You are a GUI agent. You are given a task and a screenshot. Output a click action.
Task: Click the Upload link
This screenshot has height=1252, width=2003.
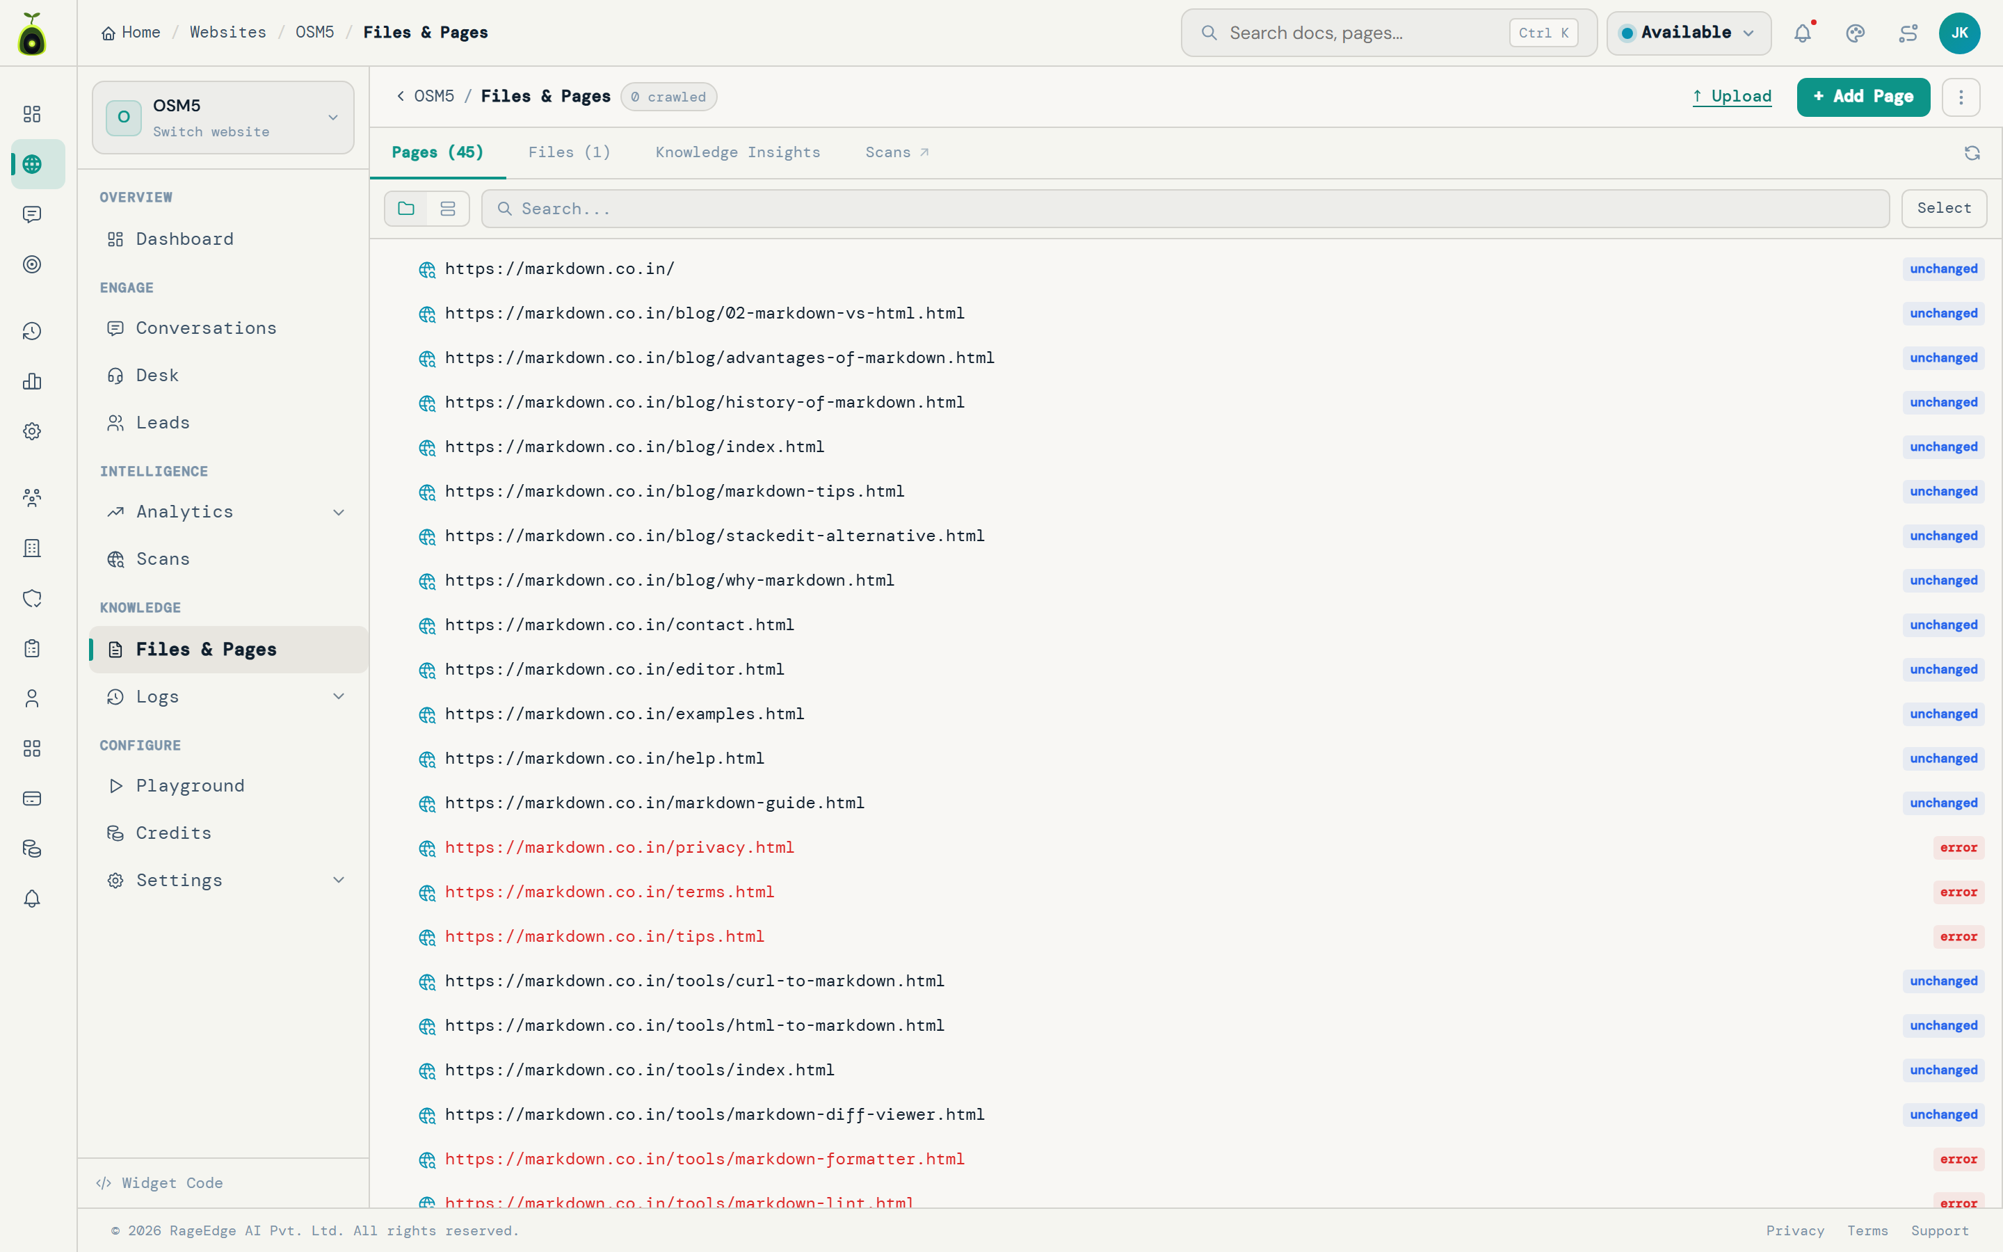coord(1732,97)
